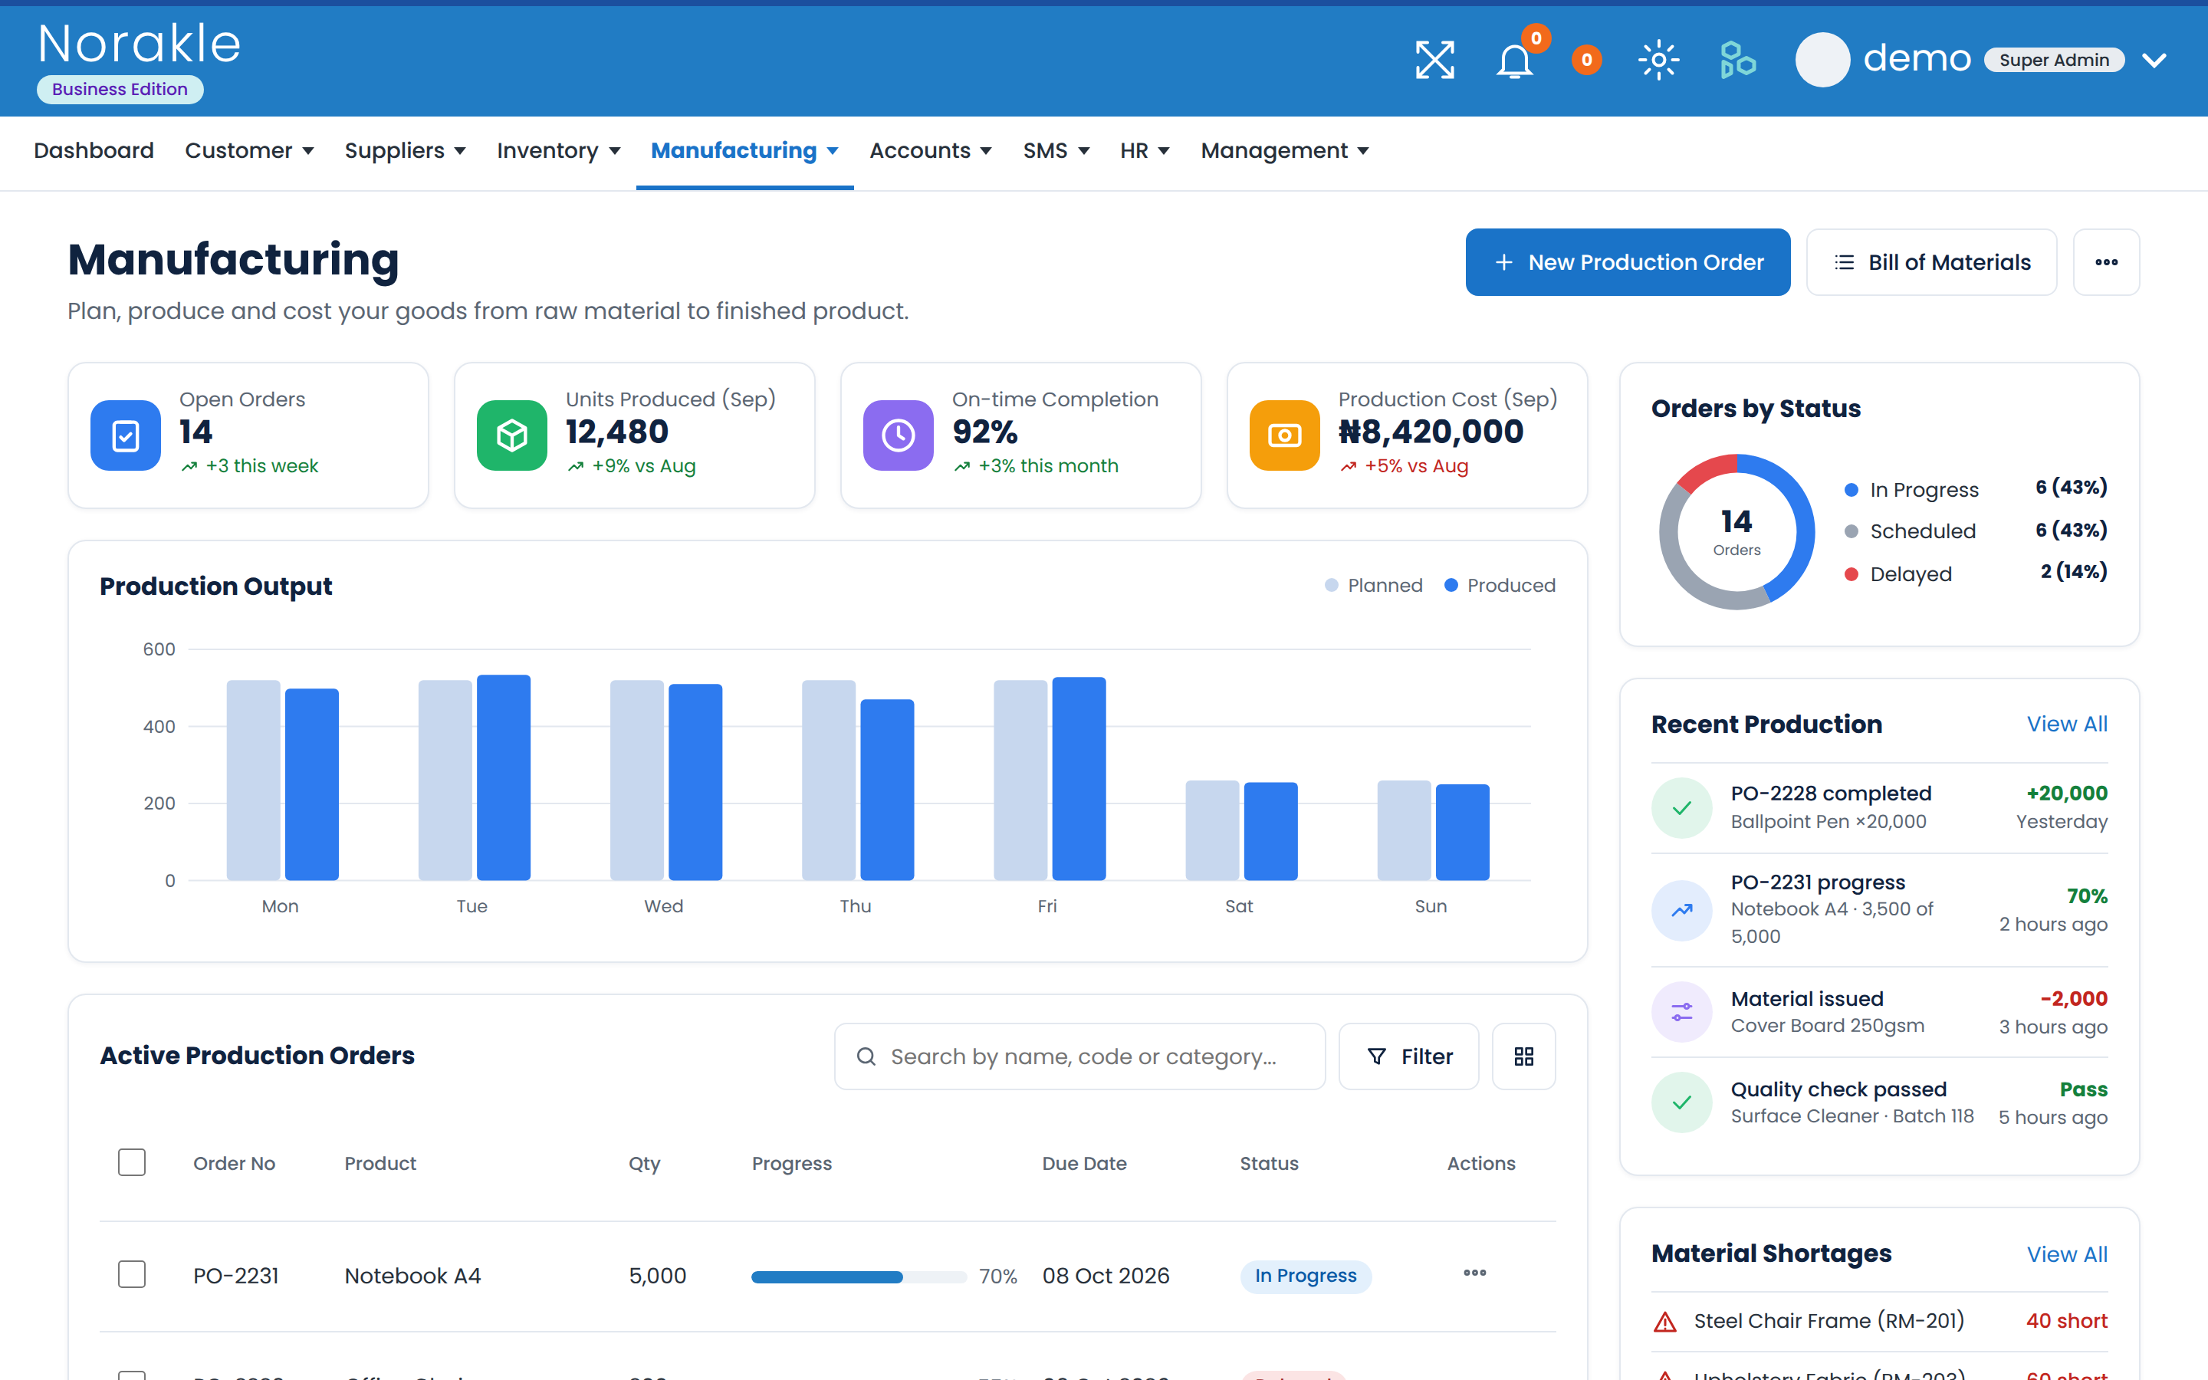Screen dimensions: 2208x1380
Task: Click the Orders by Status donut chart
Action: pyautogui.click(x=1737, y=531)
